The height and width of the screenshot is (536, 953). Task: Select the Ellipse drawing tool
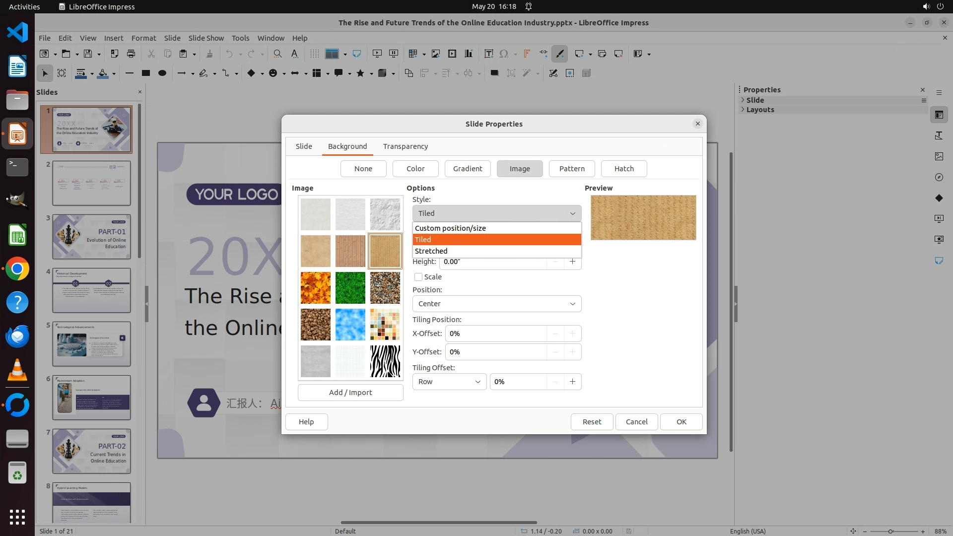162,73
